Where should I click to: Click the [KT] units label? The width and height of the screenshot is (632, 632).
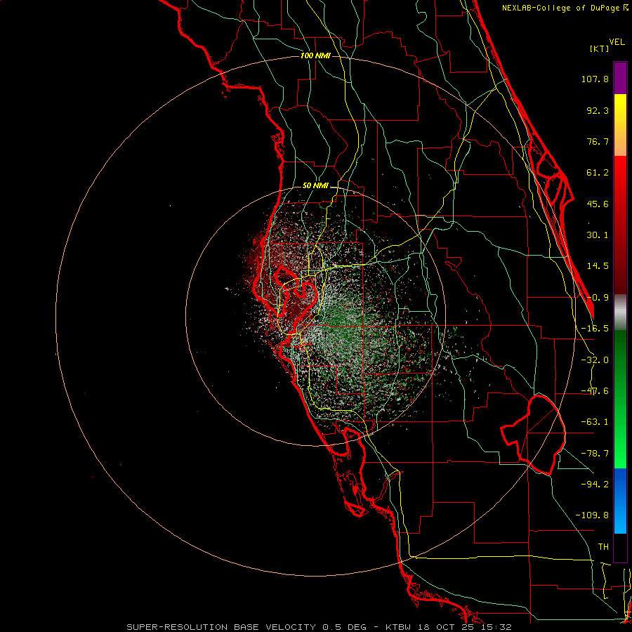pos(599,48)
